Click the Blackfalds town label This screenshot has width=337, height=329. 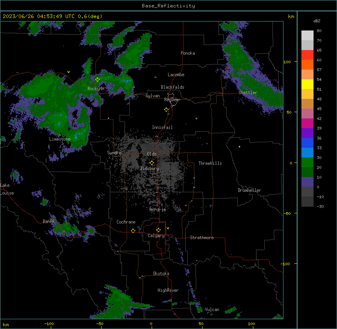point(172,87)
